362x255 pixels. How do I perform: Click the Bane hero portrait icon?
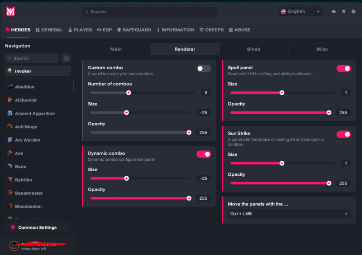coord(10,167)
